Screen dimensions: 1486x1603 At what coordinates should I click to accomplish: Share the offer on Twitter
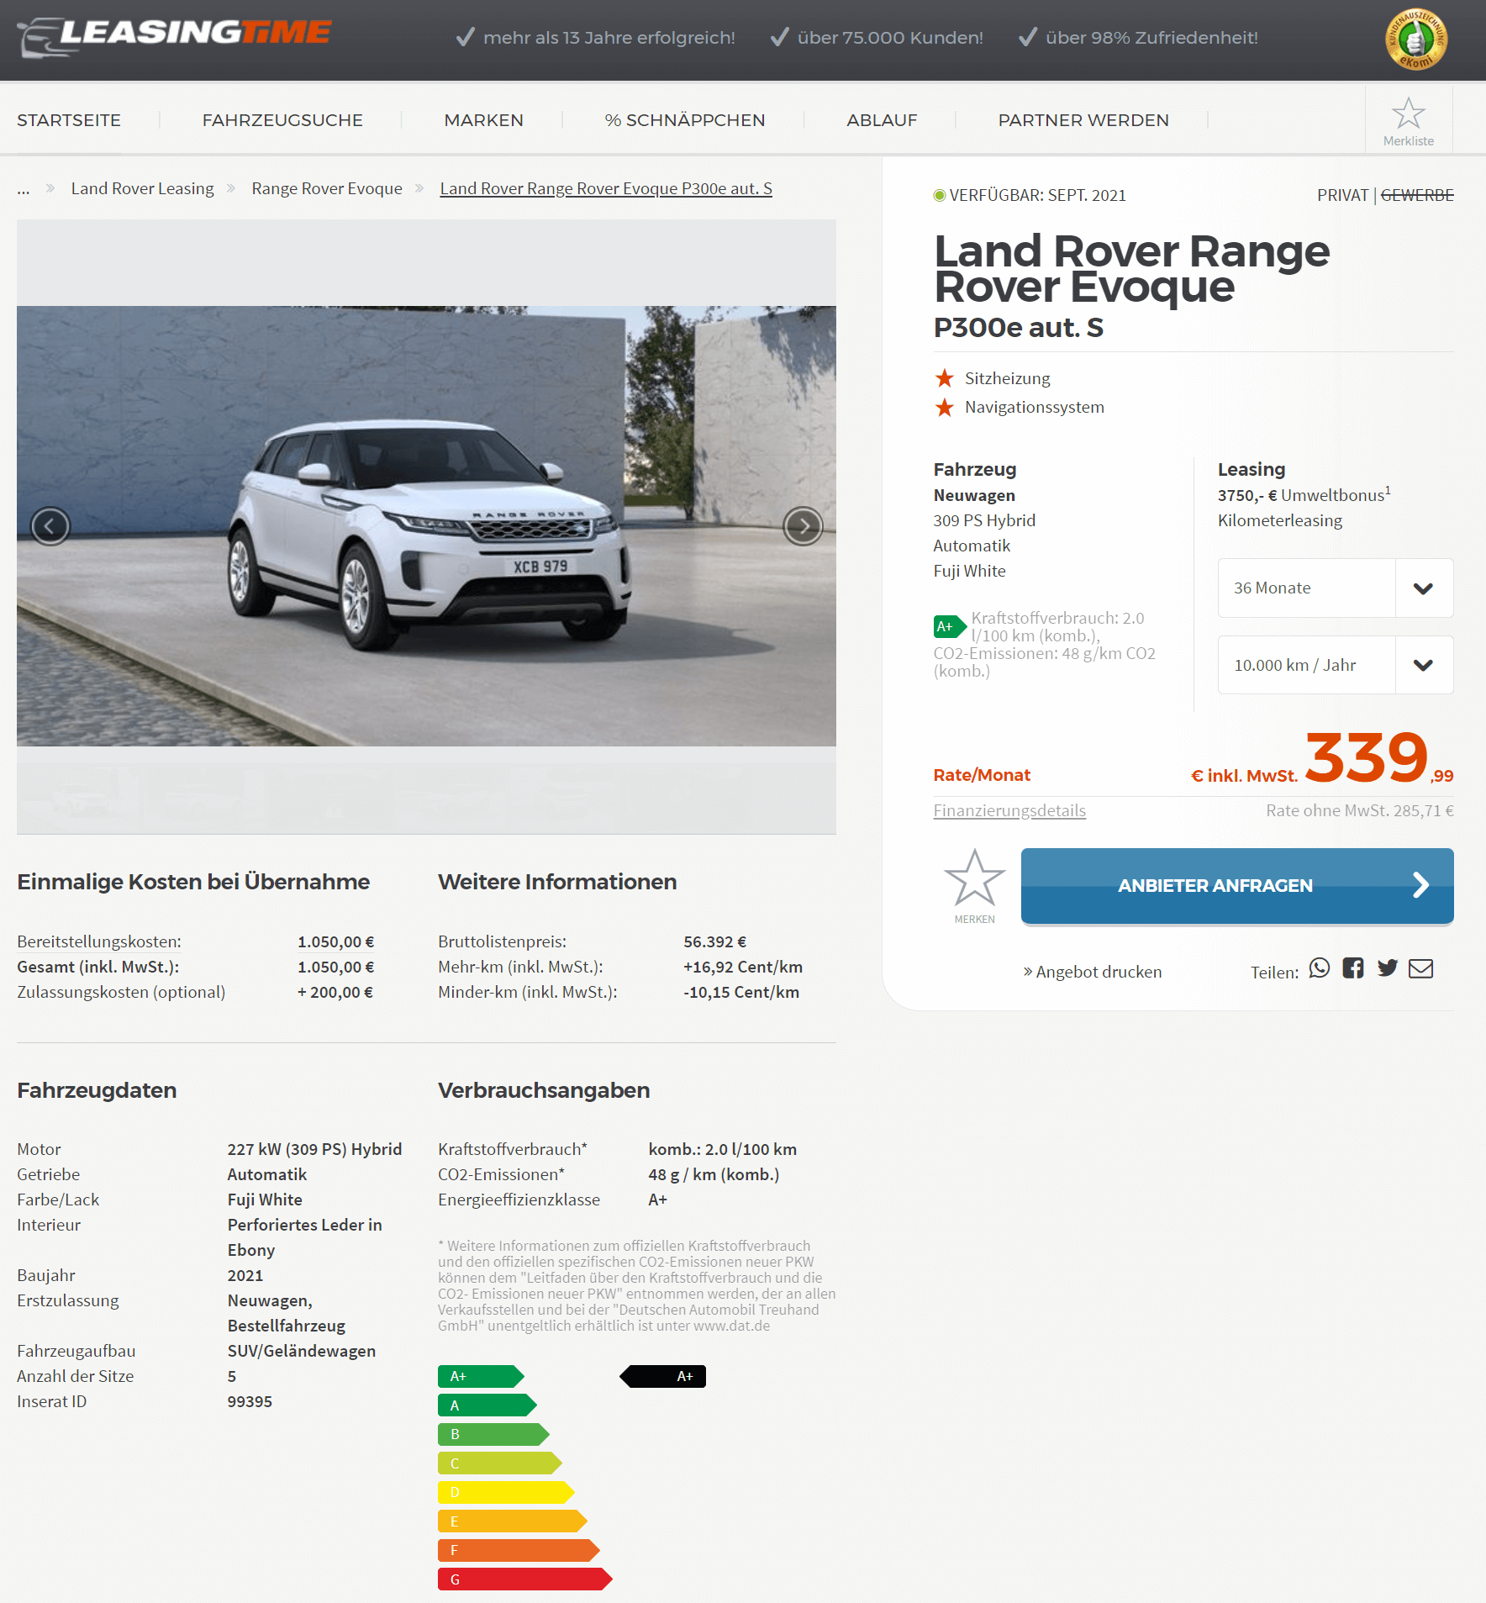1388,968
